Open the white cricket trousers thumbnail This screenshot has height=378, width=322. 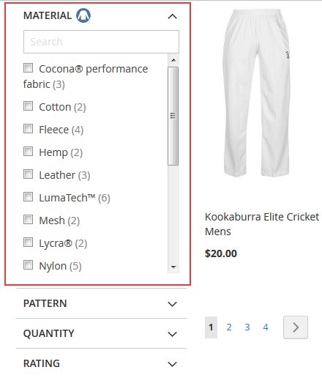(257, 93)
